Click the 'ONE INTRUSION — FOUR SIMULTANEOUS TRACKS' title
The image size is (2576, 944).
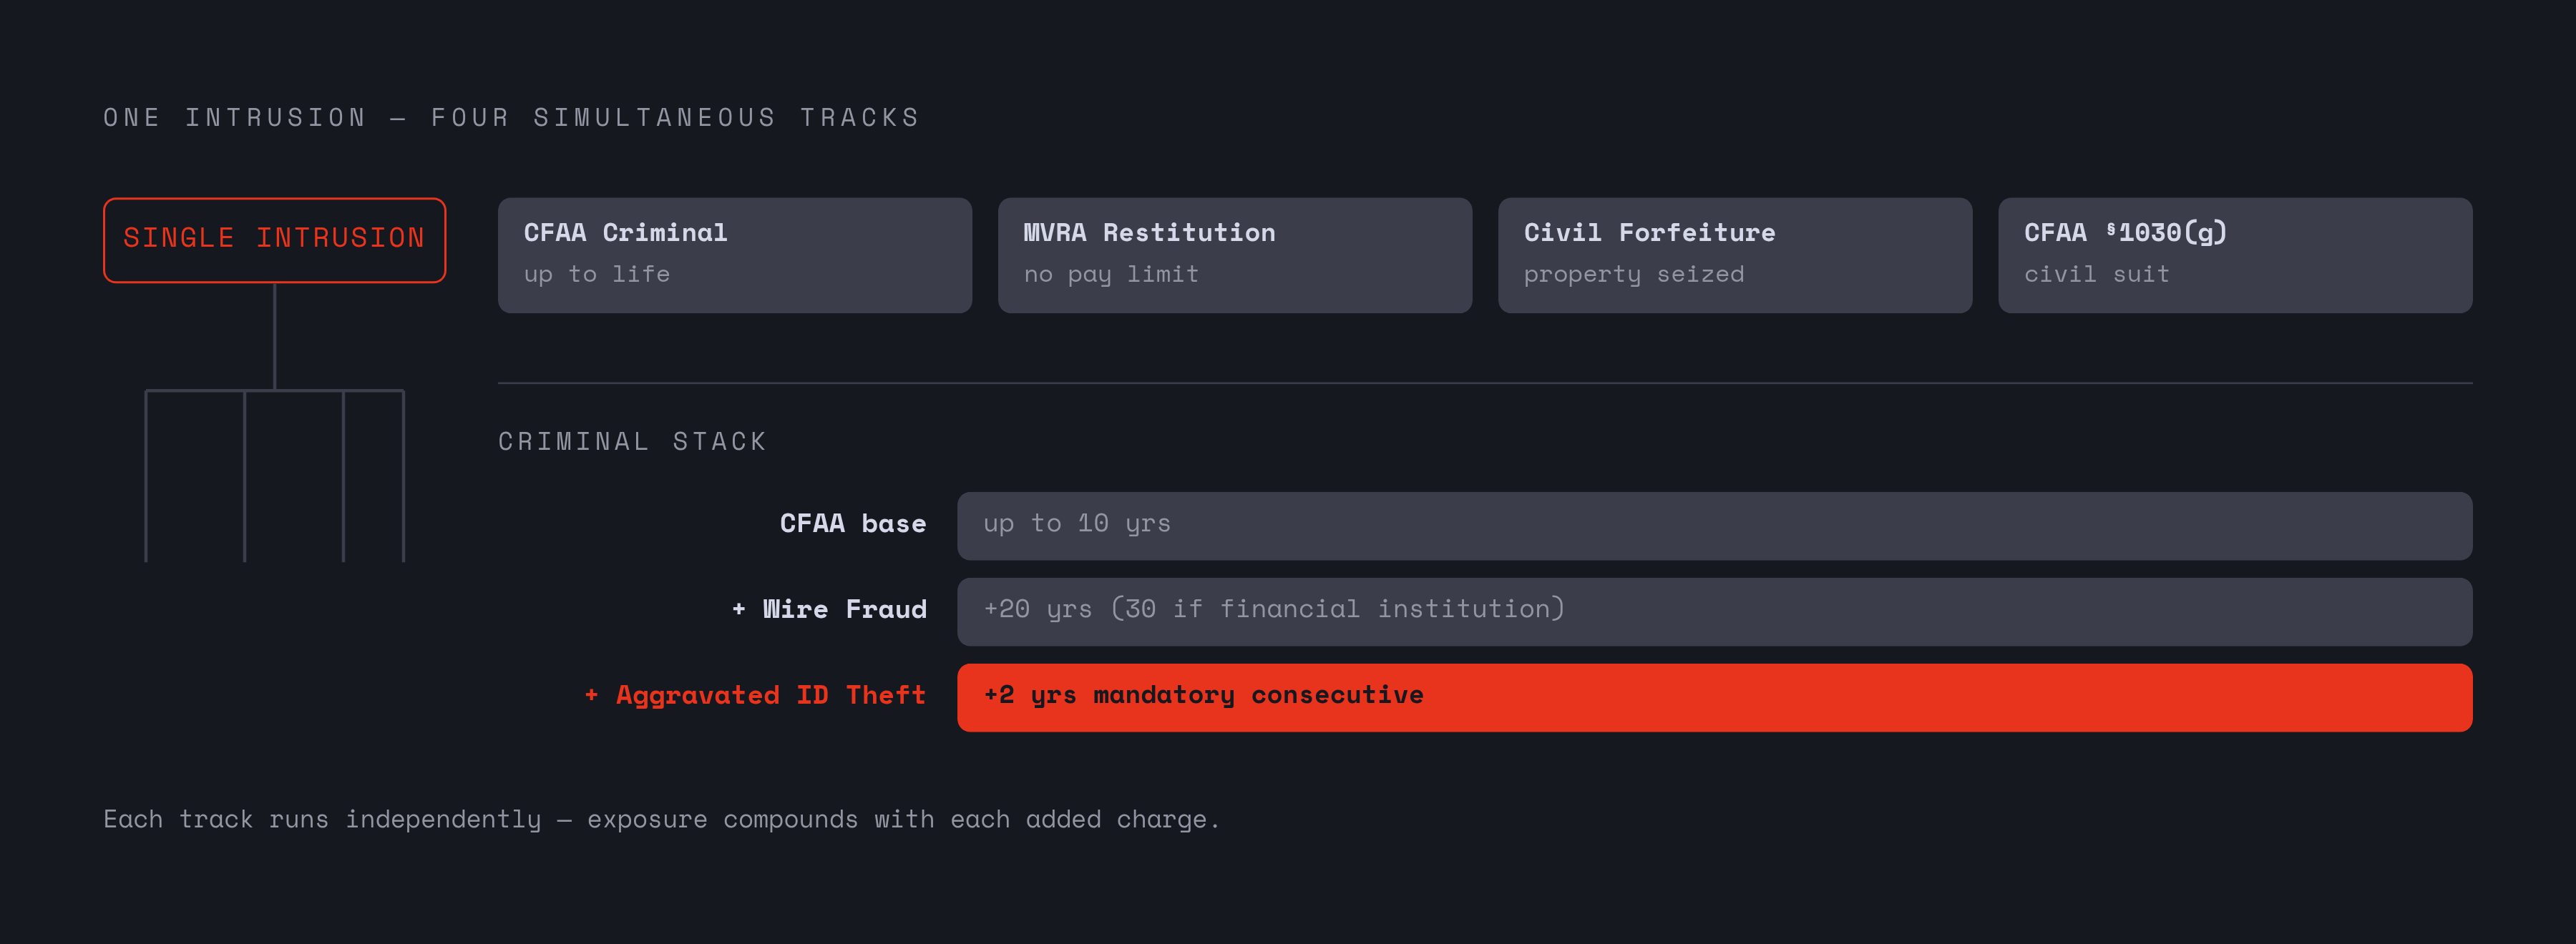coord(511,118)
